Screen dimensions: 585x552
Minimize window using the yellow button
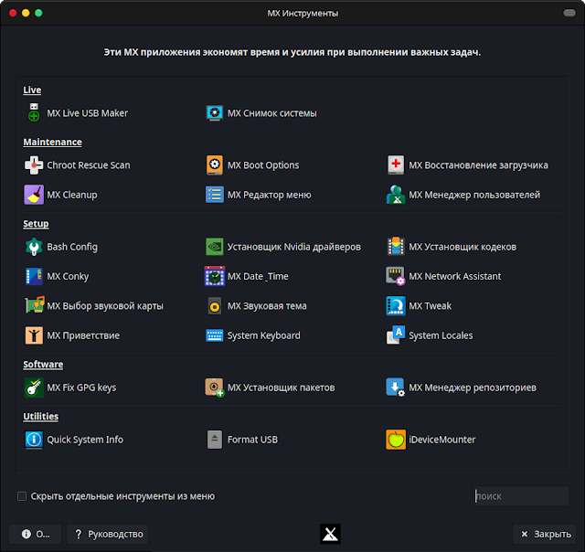26,13
